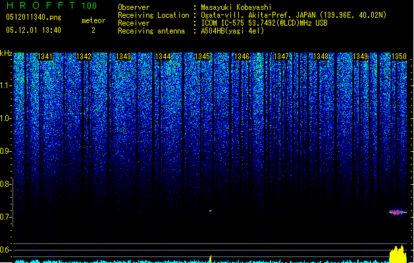The height and width of the screenshot is (263, 414).
Task: Click the Receiver label
Action: pos(134,23)
